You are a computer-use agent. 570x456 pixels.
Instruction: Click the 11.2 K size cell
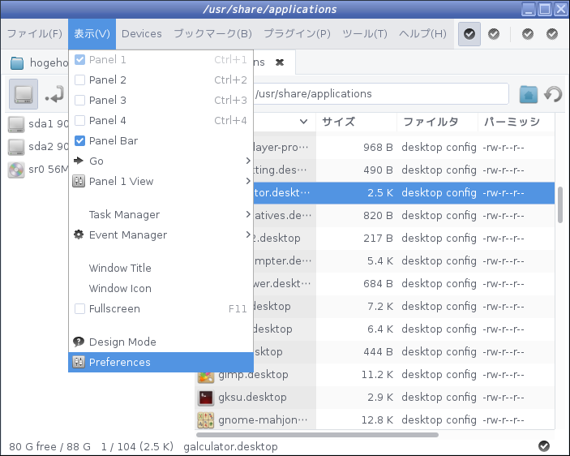pyautogui.click(x=377, y=375)
